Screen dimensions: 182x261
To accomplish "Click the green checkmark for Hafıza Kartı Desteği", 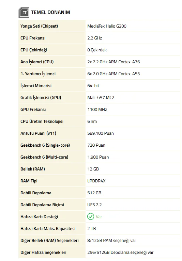I will pos(91,216).
